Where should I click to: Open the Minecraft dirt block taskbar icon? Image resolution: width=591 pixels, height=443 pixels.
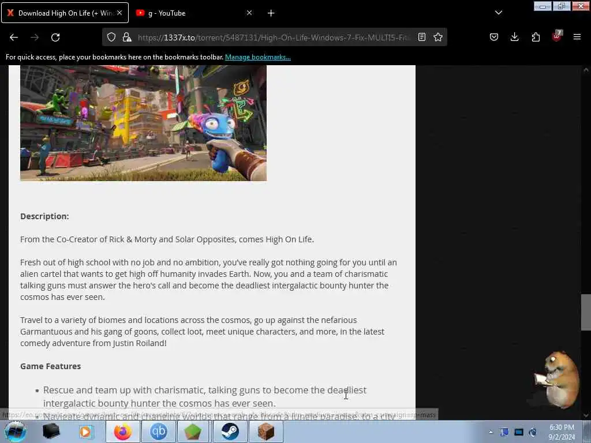(x=265, y=431)
